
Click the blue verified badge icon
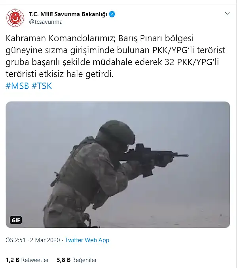[112, 14]
